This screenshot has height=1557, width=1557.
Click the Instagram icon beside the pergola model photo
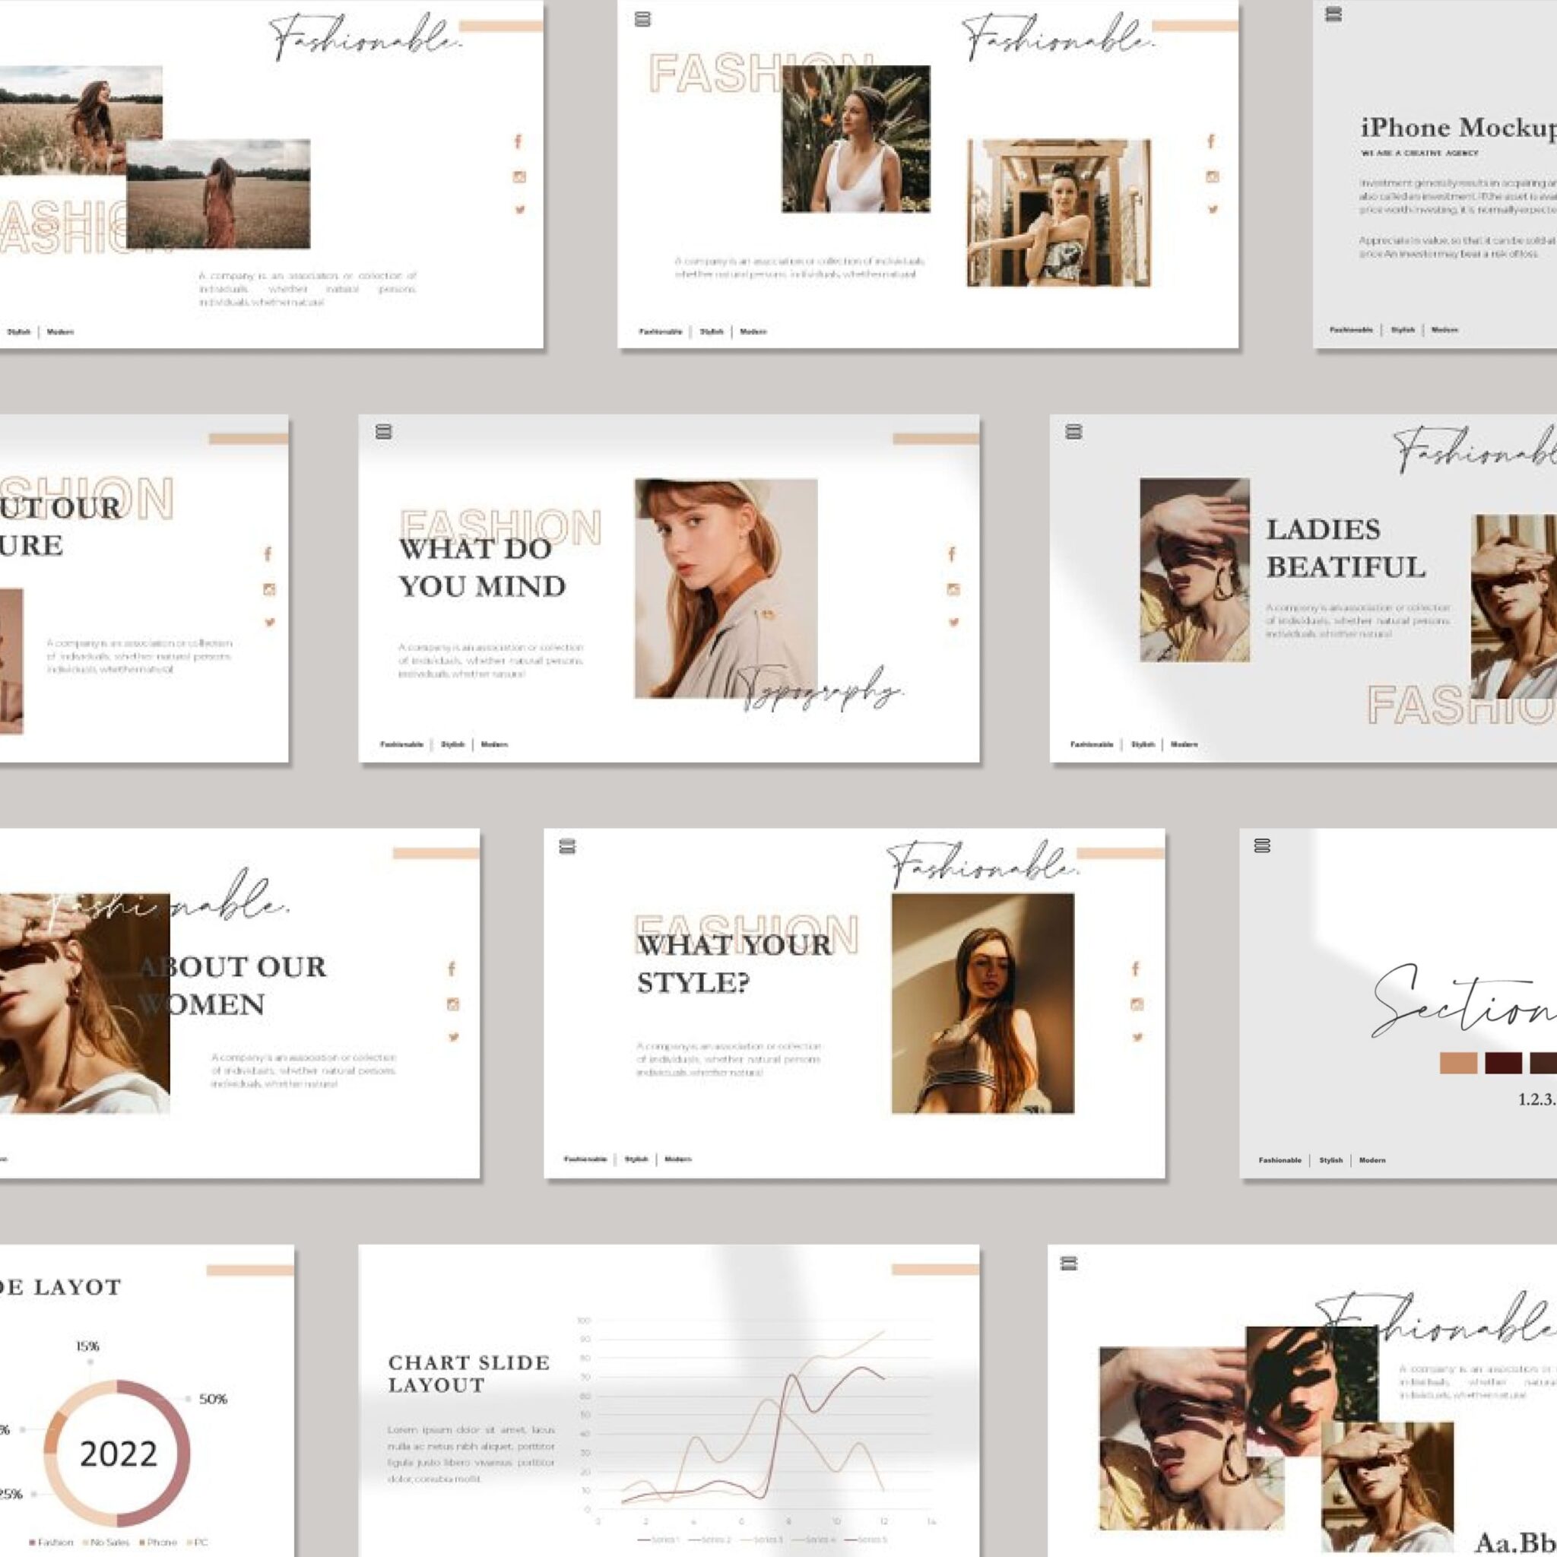coord(1212,177)
